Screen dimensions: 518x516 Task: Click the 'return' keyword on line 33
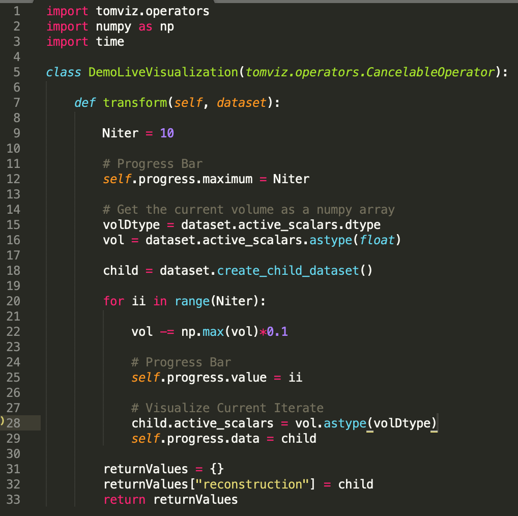coord(124,500)
